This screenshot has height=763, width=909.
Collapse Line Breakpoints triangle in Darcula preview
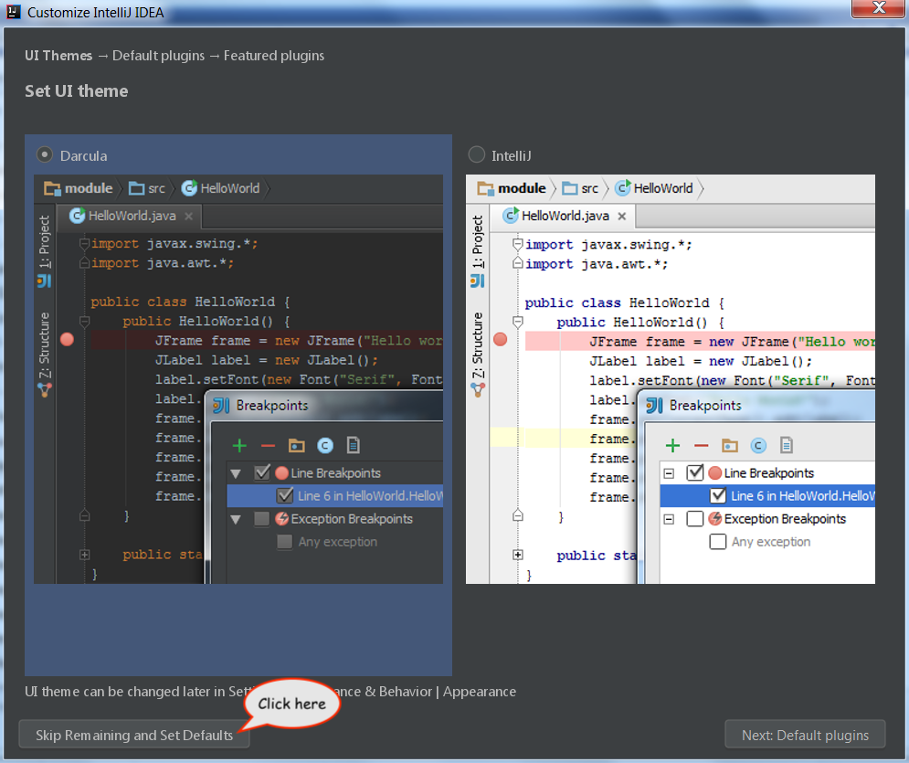236,473
